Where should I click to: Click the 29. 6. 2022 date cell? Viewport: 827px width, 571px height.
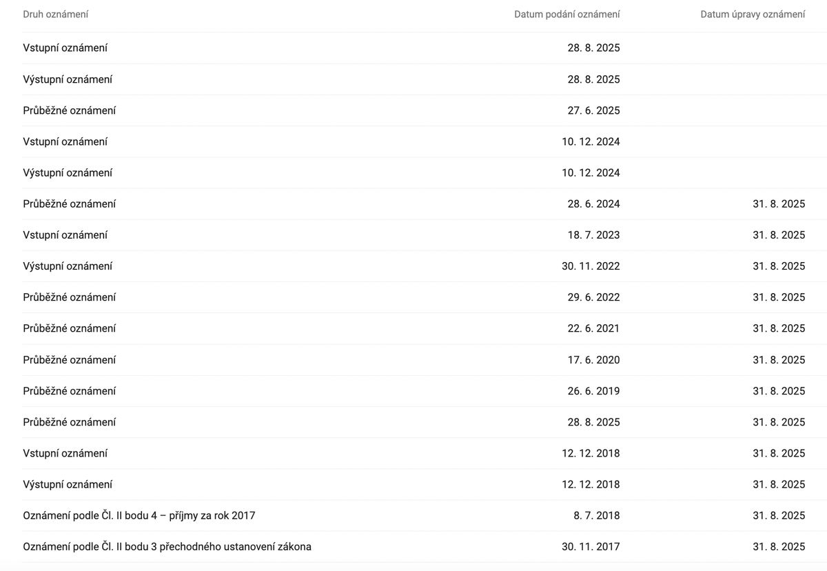tap(593, 297)
